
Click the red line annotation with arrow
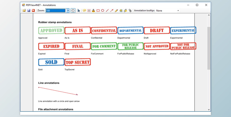[58, 91]
